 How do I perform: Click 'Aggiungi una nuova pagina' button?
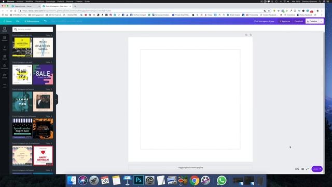(190, 167)
